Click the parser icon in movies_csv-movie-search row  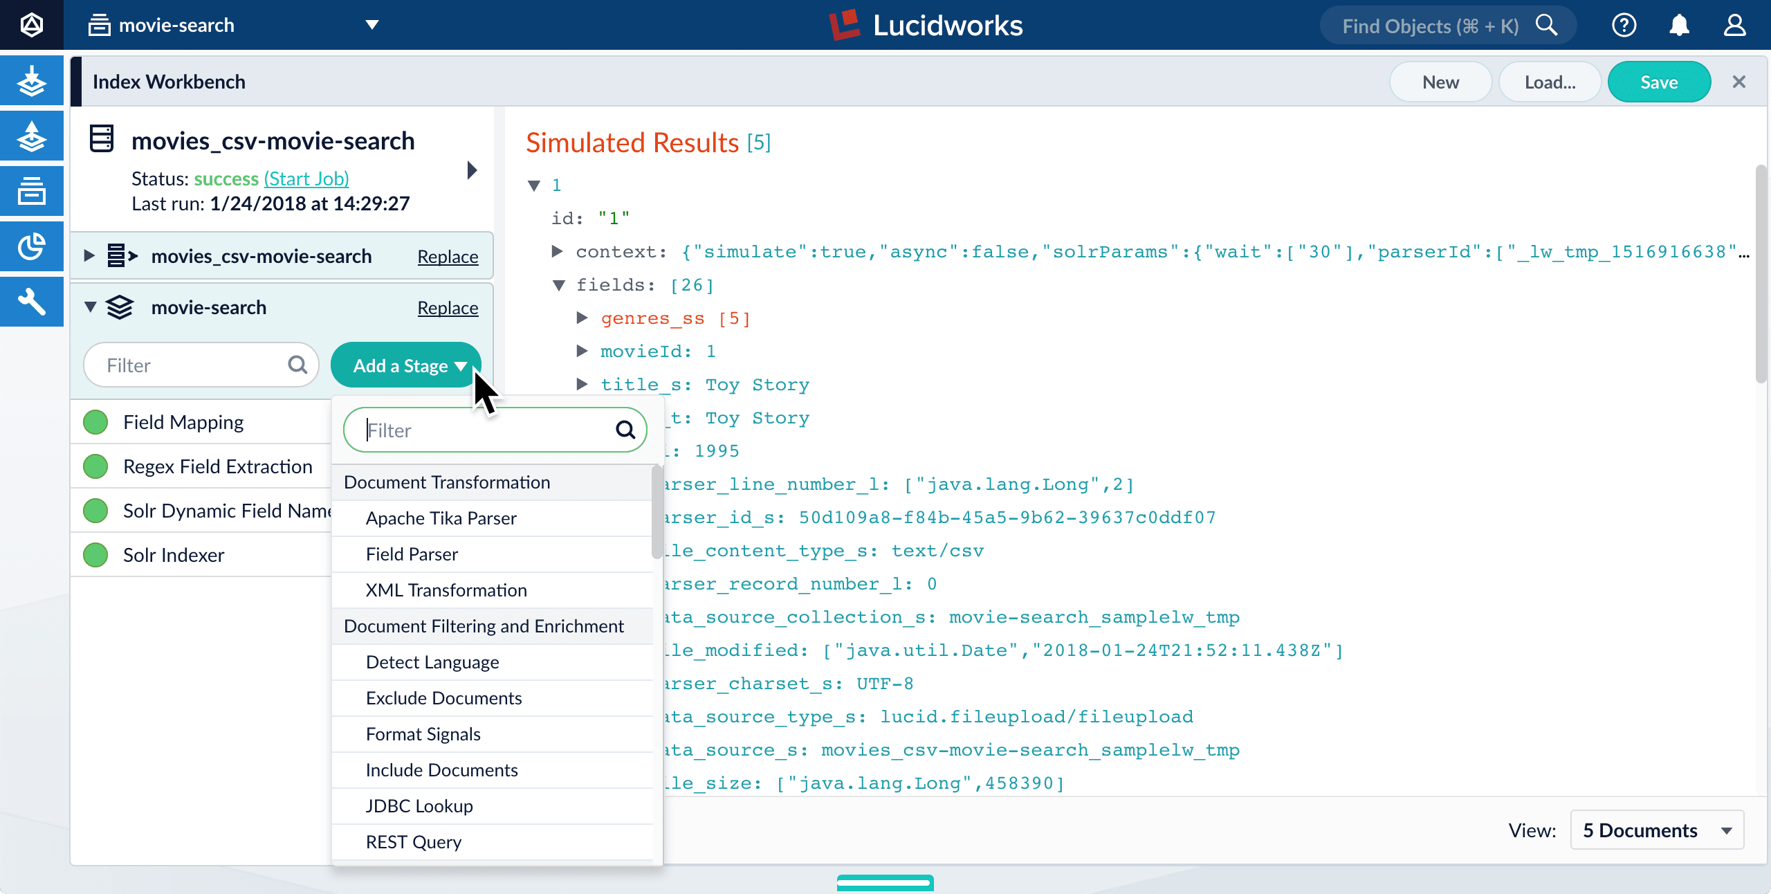(x=122, y=256)
